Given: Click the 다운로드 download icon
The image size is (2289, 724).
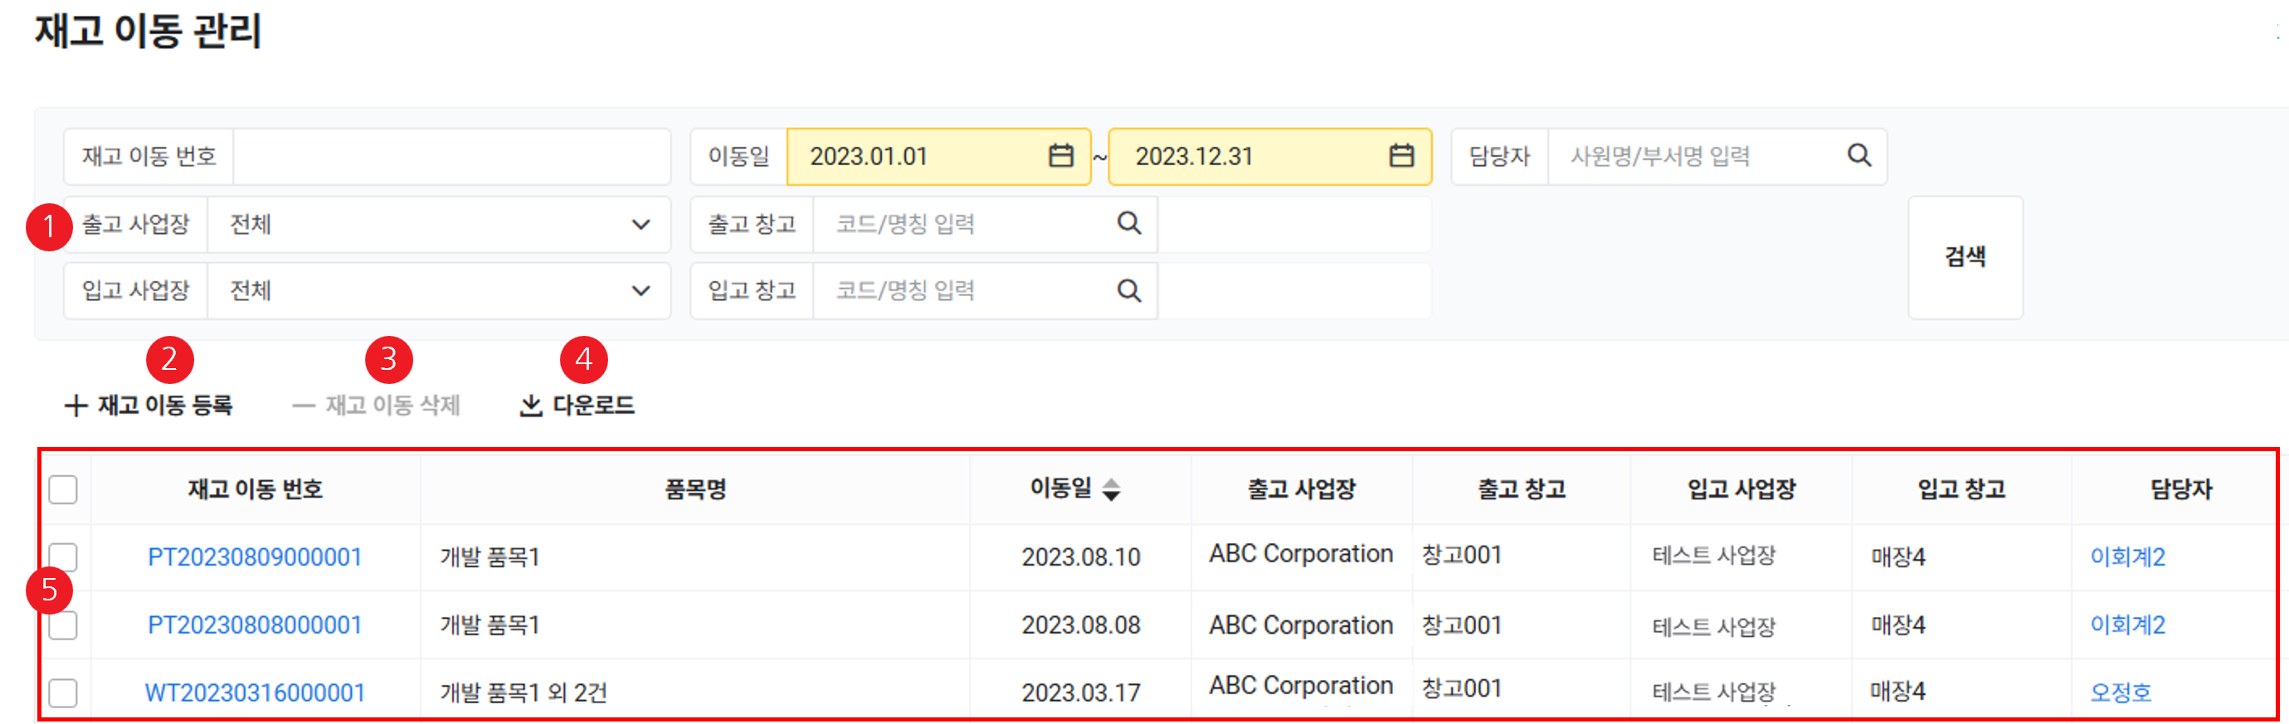Looking at the screenshot, I should pyautogui.click(x=530, y=406).
